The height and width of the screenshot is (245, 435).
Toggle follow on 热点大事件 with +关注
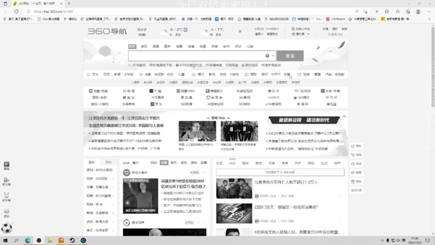pyautogui.click(x=195, y=173)
